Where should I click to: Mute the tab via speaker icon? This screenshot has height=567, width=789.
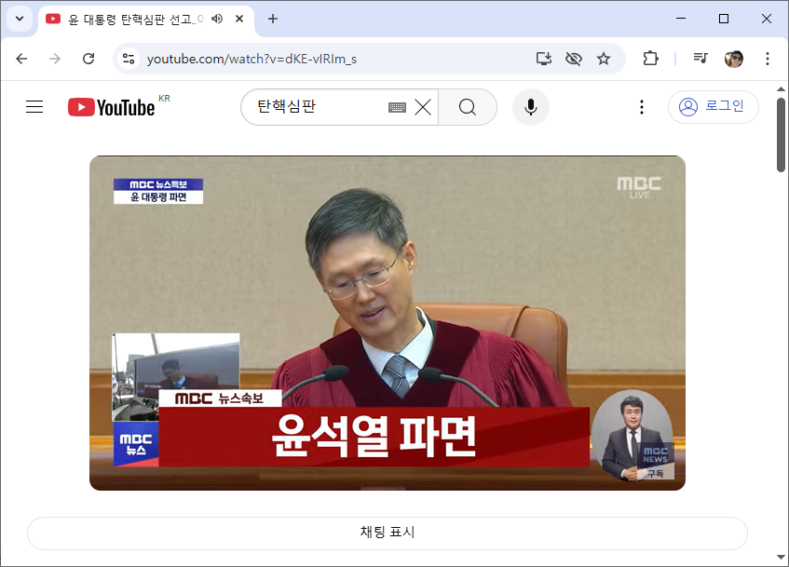click(217, 20)
